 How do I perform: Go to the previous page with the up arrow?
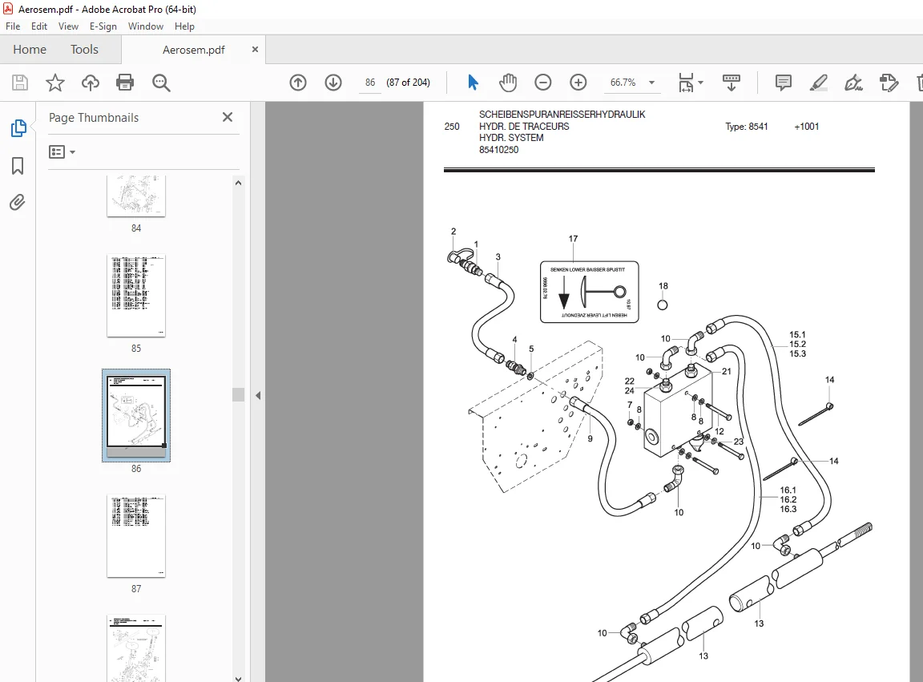click(x=298, y=83)
